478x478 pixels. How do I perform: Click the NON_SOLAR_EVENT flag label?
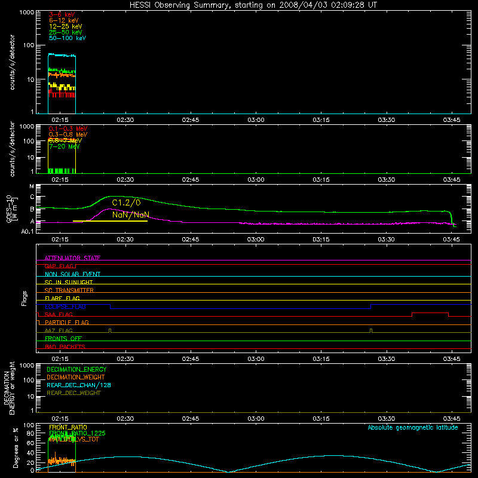tap(72, 274)
